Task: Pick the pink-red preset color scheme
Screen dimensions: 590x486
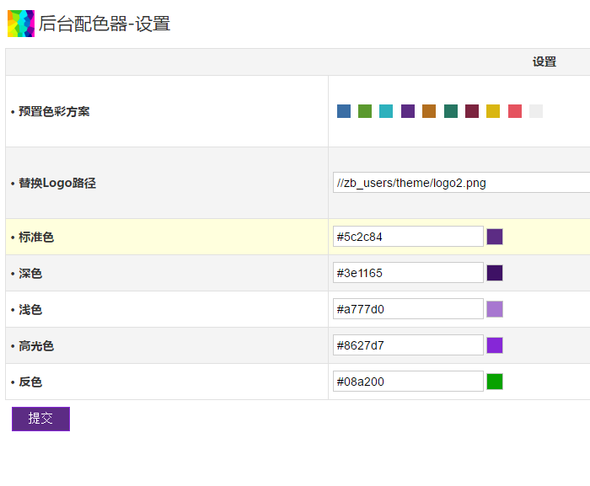Action: pyautogui.click(x=515, y=111)
